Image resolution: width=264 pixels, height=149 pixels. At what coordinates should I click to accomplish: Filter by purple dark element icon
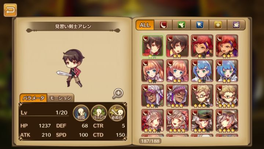[236, 25]
